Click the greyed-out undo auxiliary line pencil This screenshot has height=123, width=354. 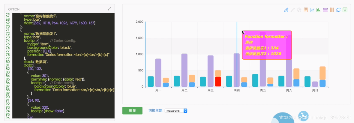pyautogui.click(x=292, y=10)
